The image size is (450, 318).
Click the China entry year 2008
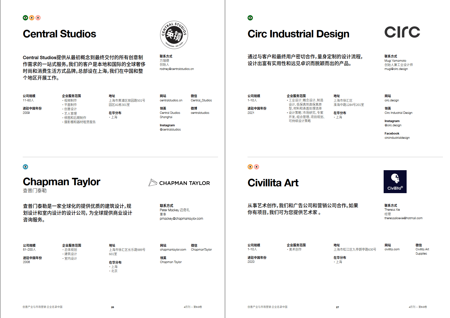(x=26, y=262)
